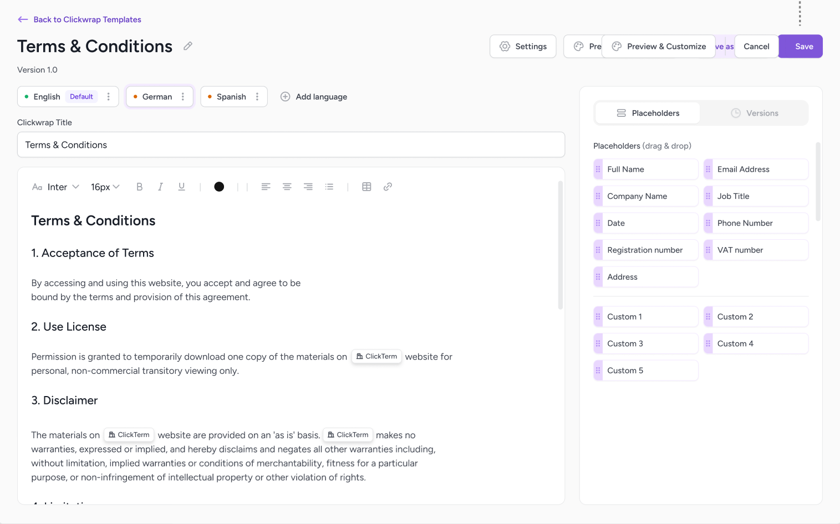This screenshot has width=840, height=524.
Task: Click into the Clickwrap Title field
Action: pyautogui.click(x=291, y=145)
